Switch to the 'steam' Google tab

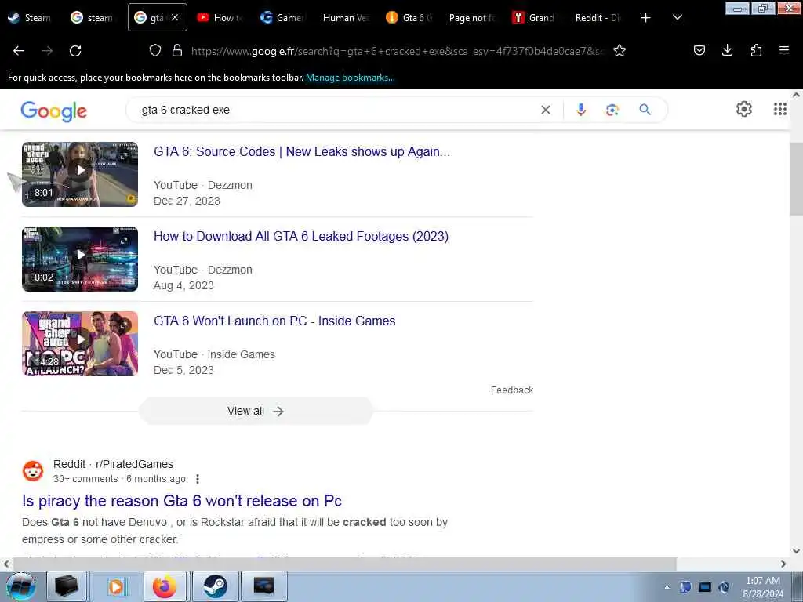(x=93, y=18)
